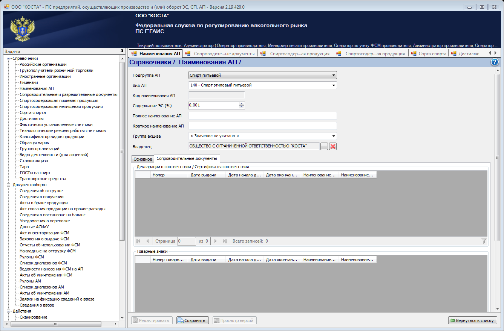504x331 pixels.
Task: Open Лицензии in tree
Action: click(x=29, y=82)
